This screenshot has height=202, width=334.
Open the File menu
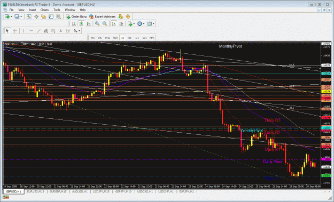tap(11, 10)
